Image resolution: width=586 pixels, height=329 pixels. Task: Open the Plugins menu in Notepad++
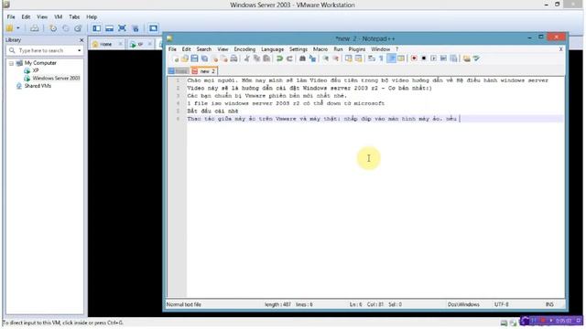(356, 49)
